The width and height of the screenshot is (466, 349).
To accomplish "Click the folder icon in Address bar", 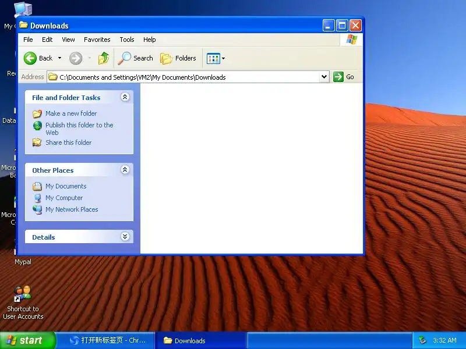I will point(53,77).
